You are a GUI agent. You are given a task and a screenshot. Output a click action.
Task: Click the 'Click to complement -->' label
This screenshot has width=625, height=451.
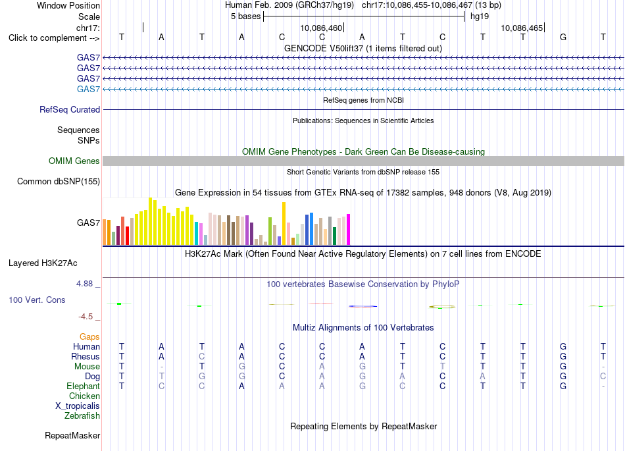tap(54, 38)
